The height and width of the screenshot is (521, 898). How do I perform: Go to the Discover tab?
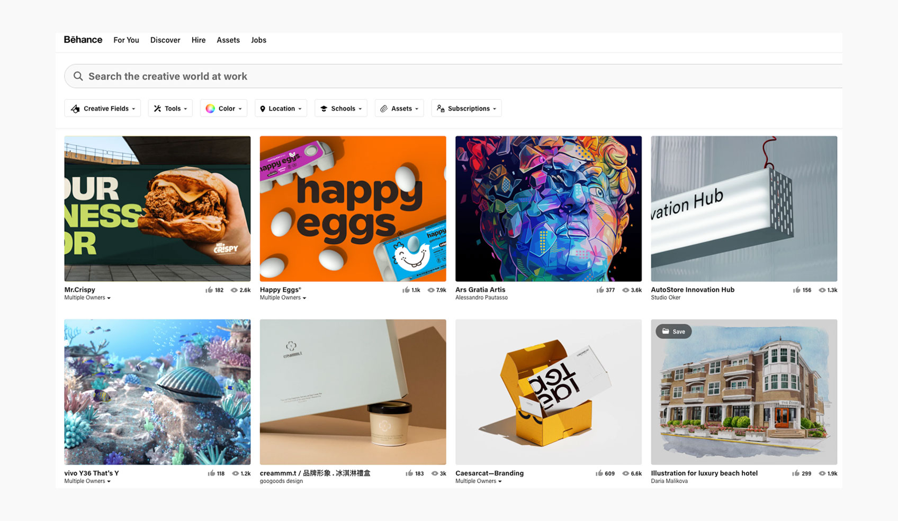[x=165, y=40]
